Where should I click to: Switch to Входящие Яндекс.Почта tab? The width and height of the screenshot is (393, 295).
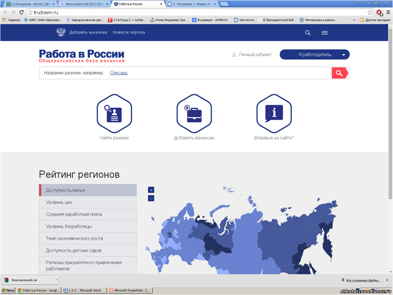[x=192, y=4]
